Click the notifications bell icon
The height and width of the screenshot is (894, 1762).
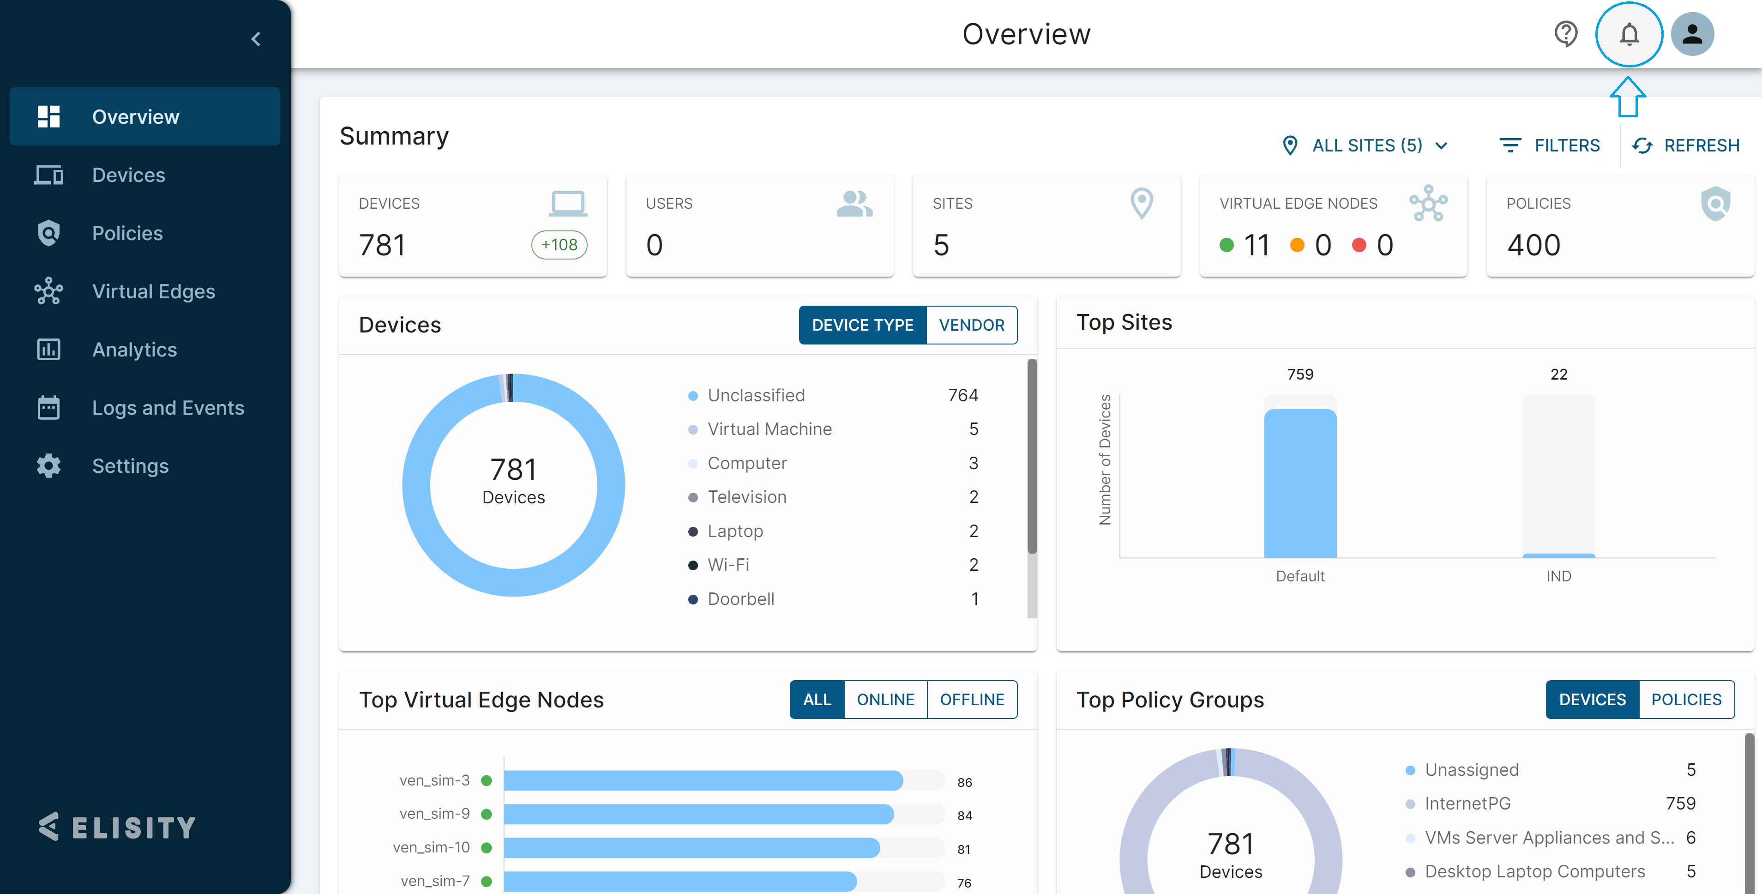[x=1629, y=34]
